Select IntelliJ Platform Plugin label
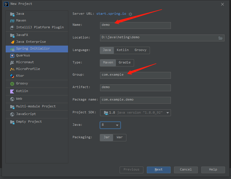Viewport: 231px width, 179px height. click(x=40, y=27)
